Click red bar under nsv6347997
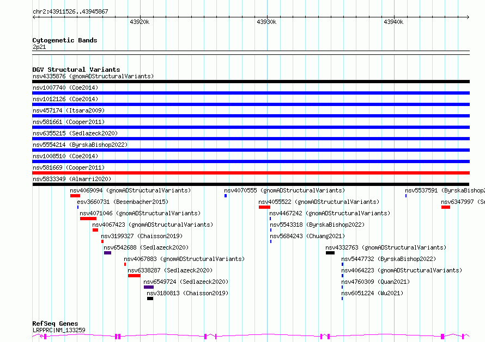Image resolution: width=485 pixels, height=342 pixels. click(446, 207)
